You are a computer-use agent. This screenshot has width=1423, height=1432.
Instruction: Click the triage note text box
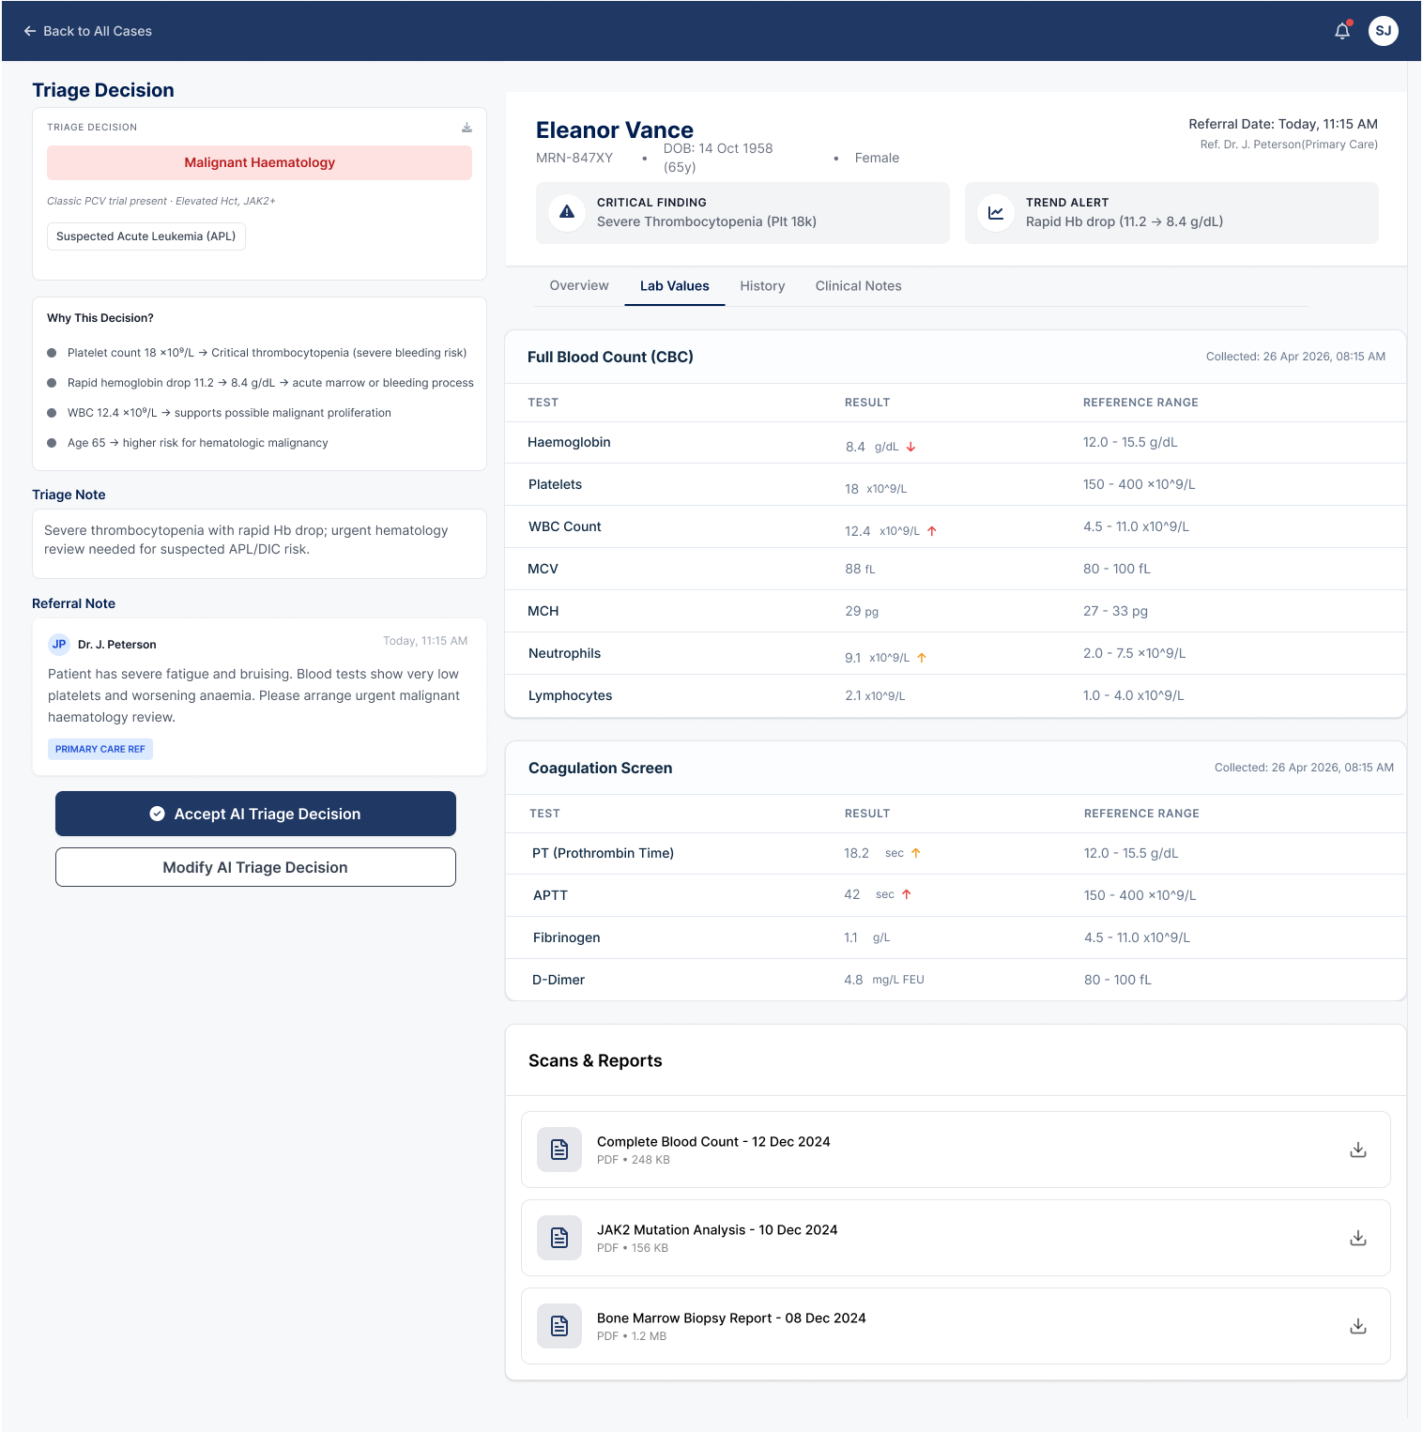click(x=259, y=543)
